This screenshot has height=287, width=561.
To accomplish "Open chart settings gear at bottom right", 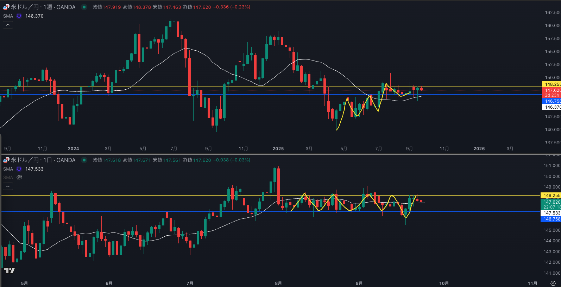I will [553, 283].
